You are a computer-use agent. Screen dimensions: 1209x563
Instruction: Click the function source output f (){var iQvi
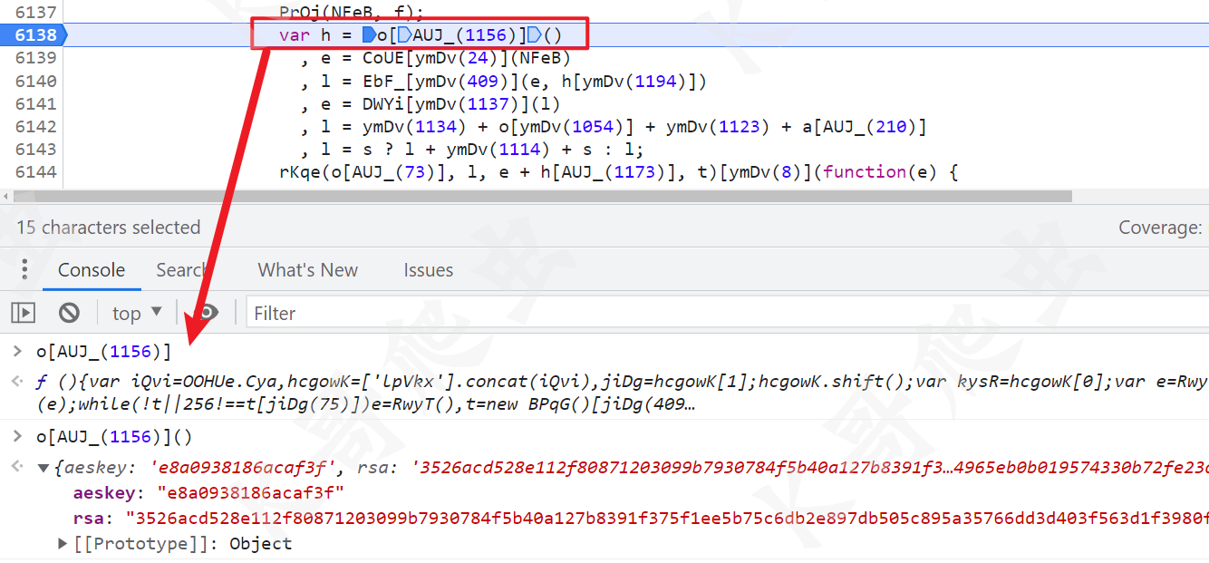click(622, 392)
